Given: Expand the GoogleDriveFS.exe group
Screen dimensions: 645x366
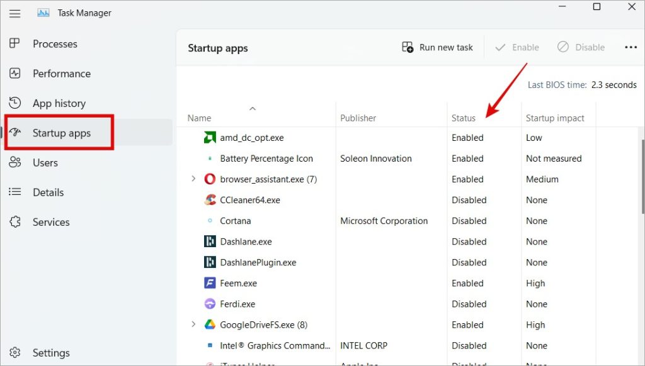Looking at the screenshot, I should tap(193, 324).
